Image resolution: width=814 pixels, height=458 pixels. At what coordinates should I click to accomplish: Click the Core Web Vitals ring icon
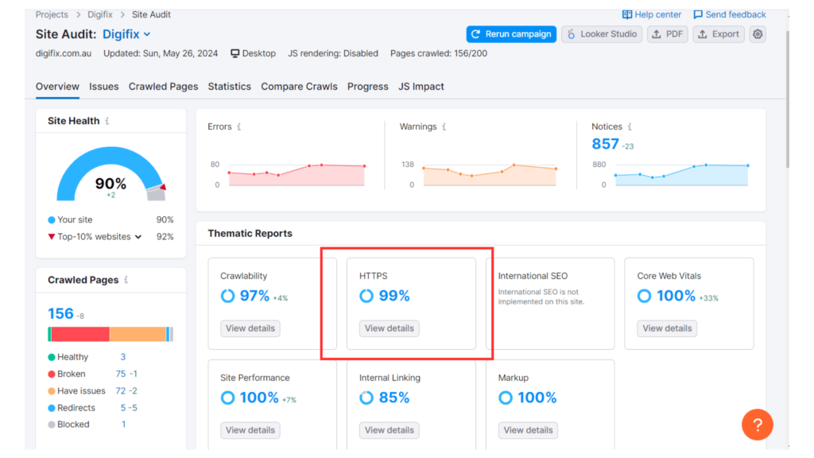[x=644, y=296]
